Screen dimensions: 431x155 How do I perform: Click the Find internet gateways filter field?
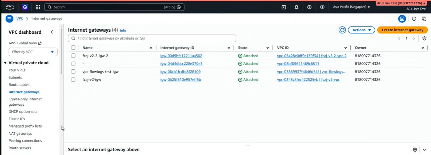(x=152, y=38)
